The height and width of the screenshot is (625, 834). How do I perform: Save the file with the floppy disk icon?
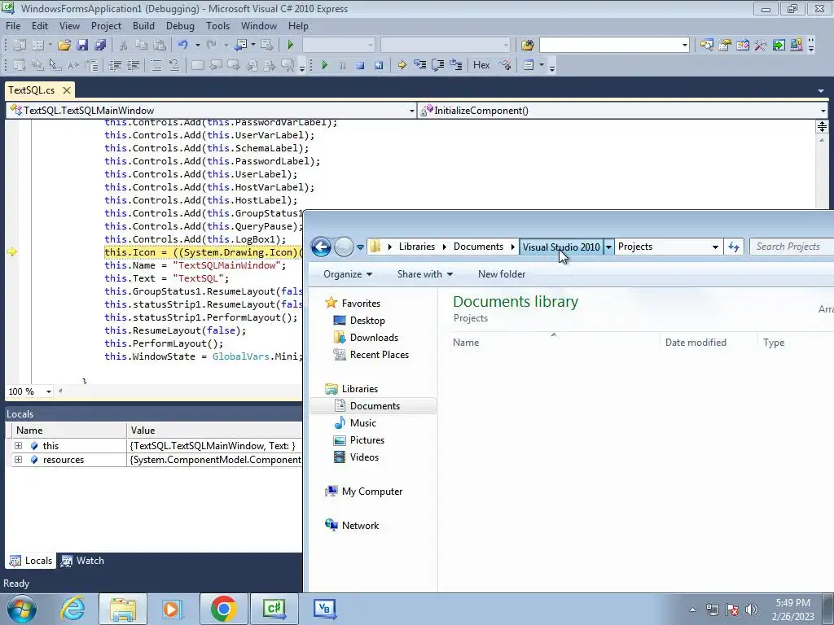point(82,46)
